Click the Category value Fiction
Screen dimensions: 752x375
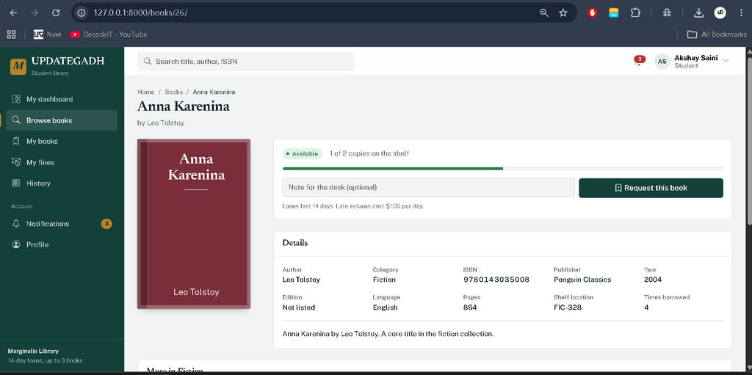[x=384, y=280]
